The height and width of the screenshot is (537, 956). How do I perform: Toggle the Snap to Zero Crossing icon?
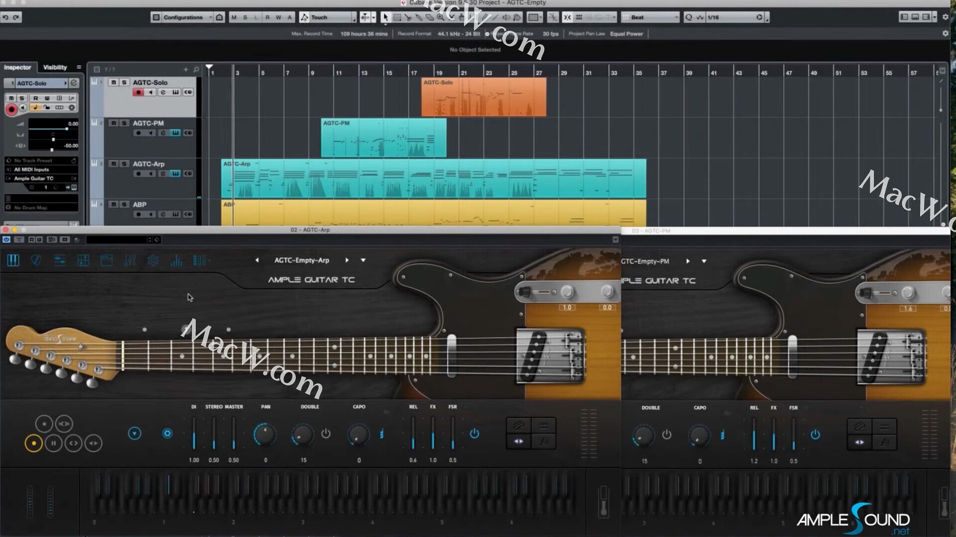point(553,17)
